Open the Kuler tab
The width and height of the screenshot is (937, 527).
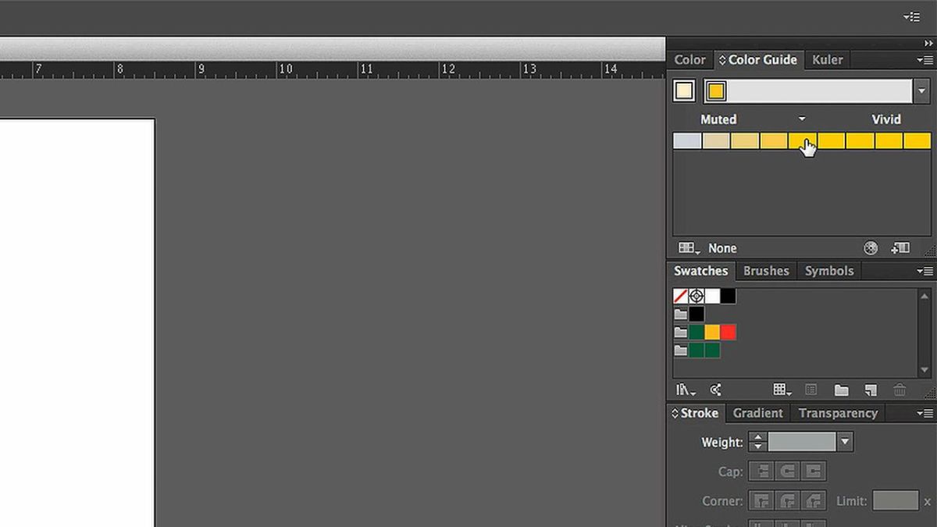[827, 59]
